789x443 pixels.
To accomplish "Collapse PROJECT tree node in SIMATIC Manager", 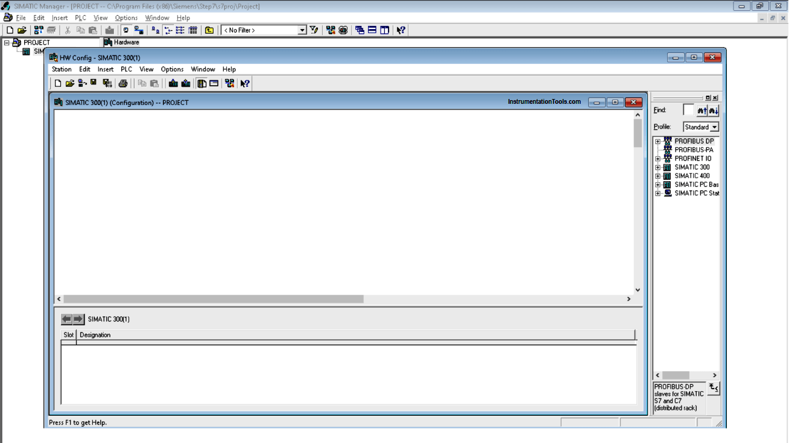I will (7, 43).
